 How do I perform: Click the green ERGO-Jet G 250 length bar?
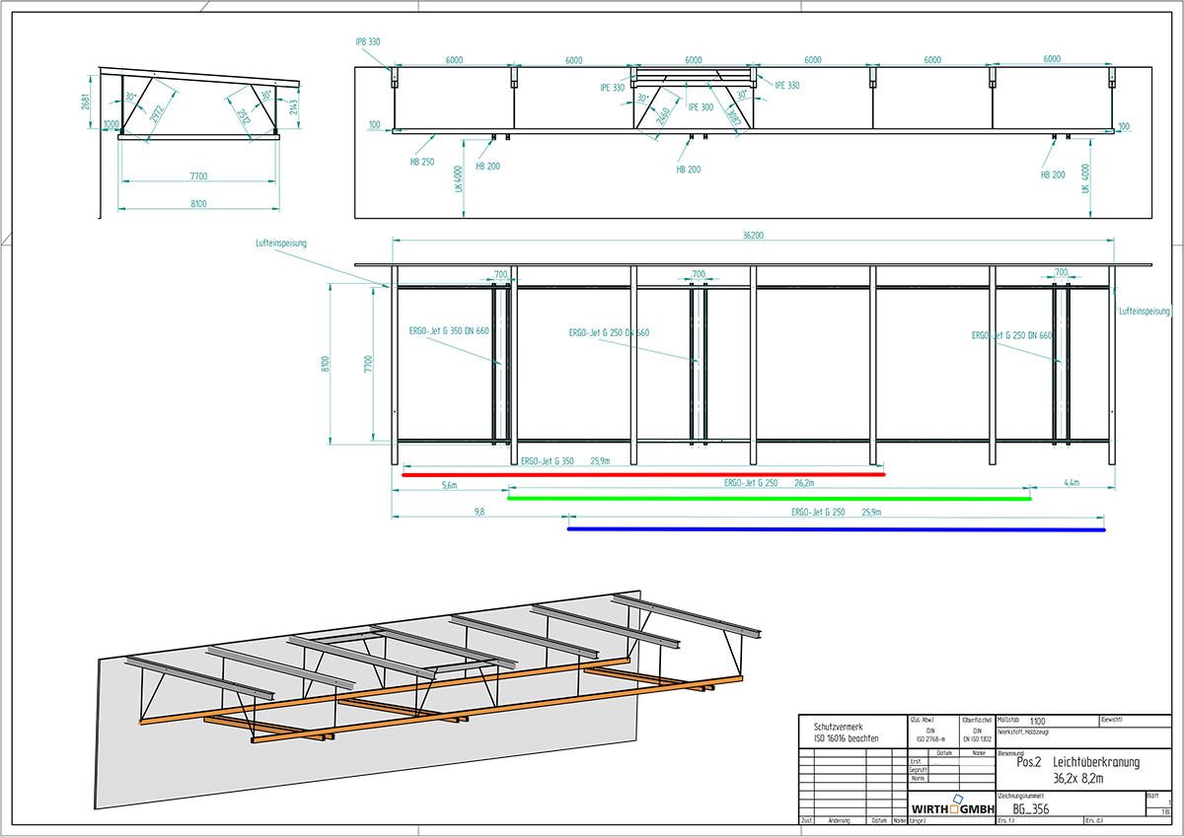point(769,499)
